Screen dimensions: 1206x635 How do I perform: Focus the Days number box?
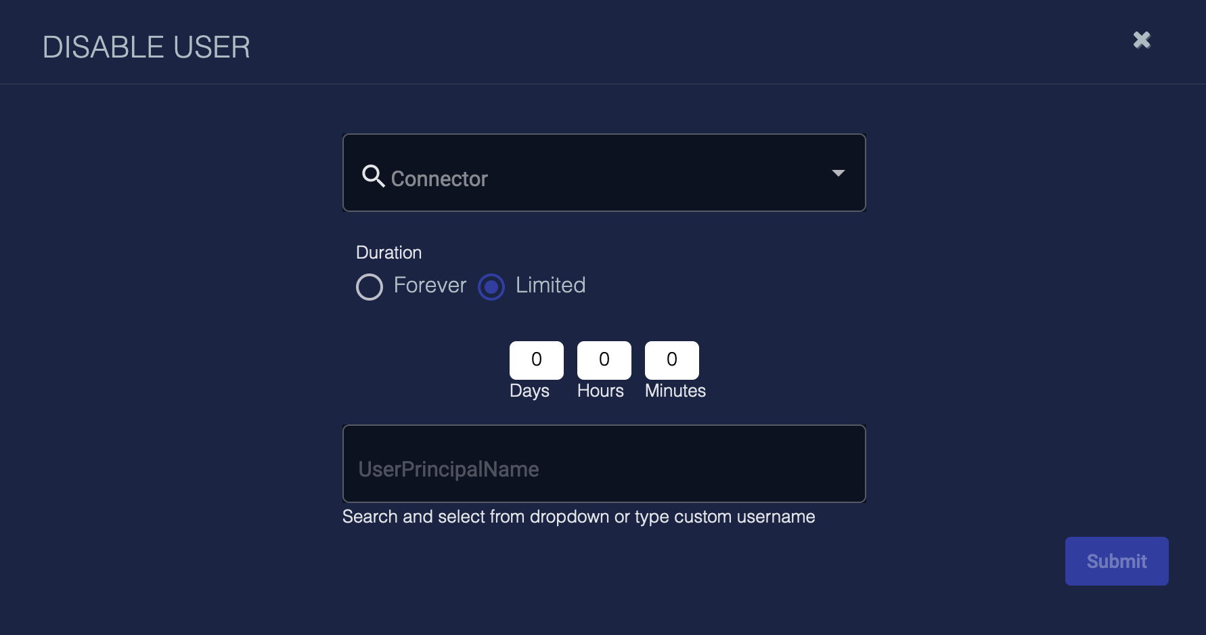pos(536,359)
